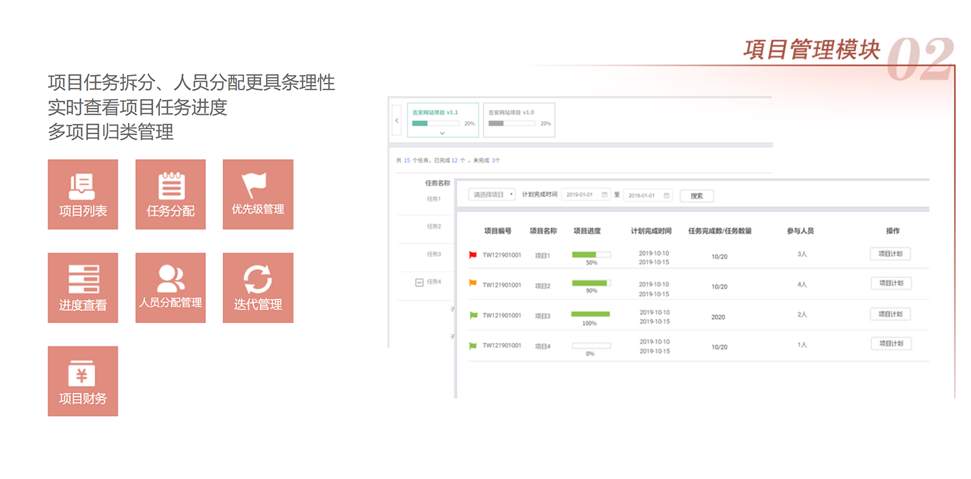Click the orange priority flag for 项目2
This screenshot has height=479, width=971.
click(473, 283)
